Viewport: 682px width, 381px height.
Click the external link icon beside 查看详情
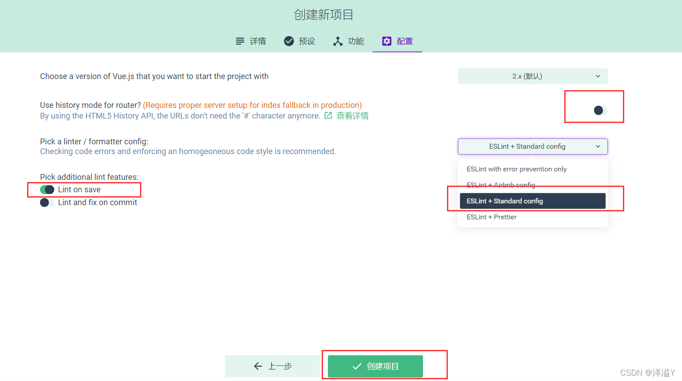click(x=328, y=115)
